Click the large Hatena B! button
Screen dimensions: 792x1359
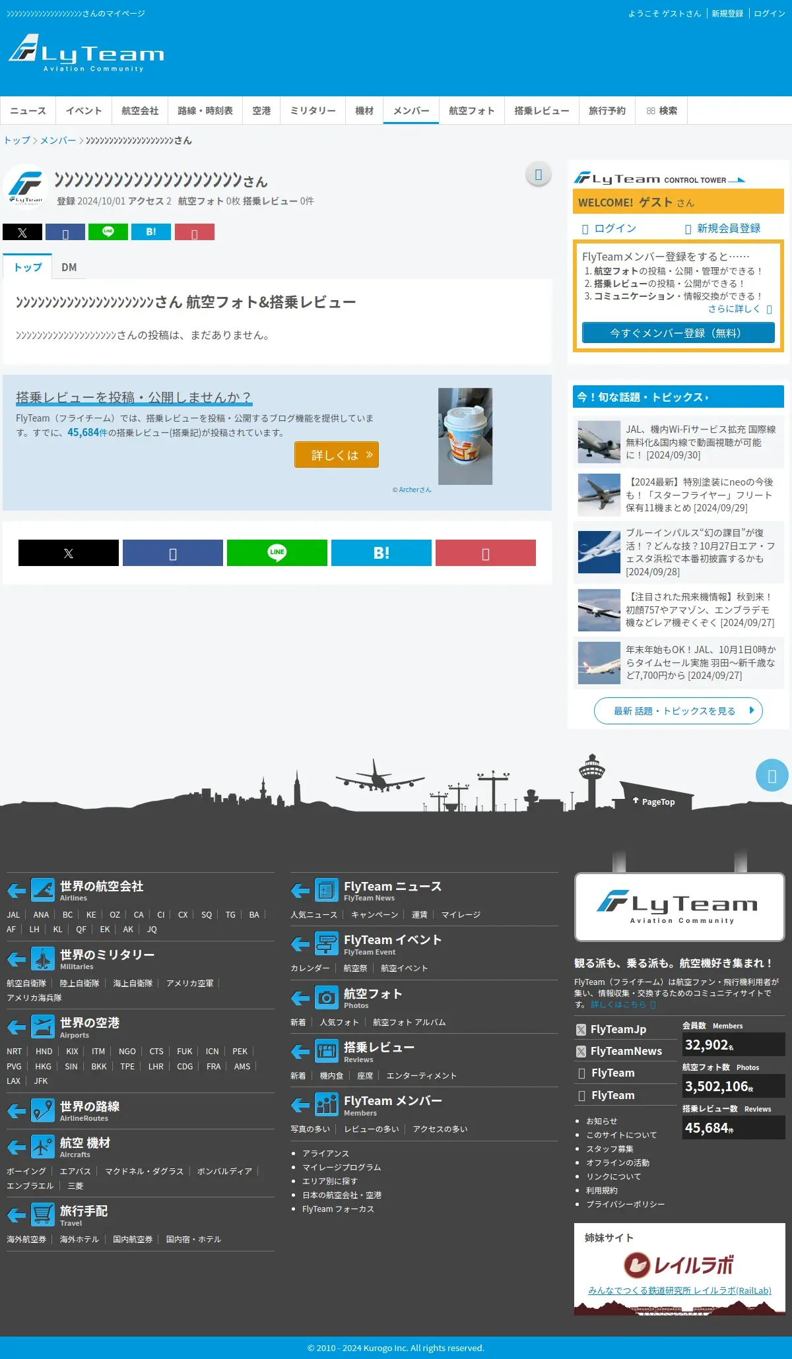[381, 553]
